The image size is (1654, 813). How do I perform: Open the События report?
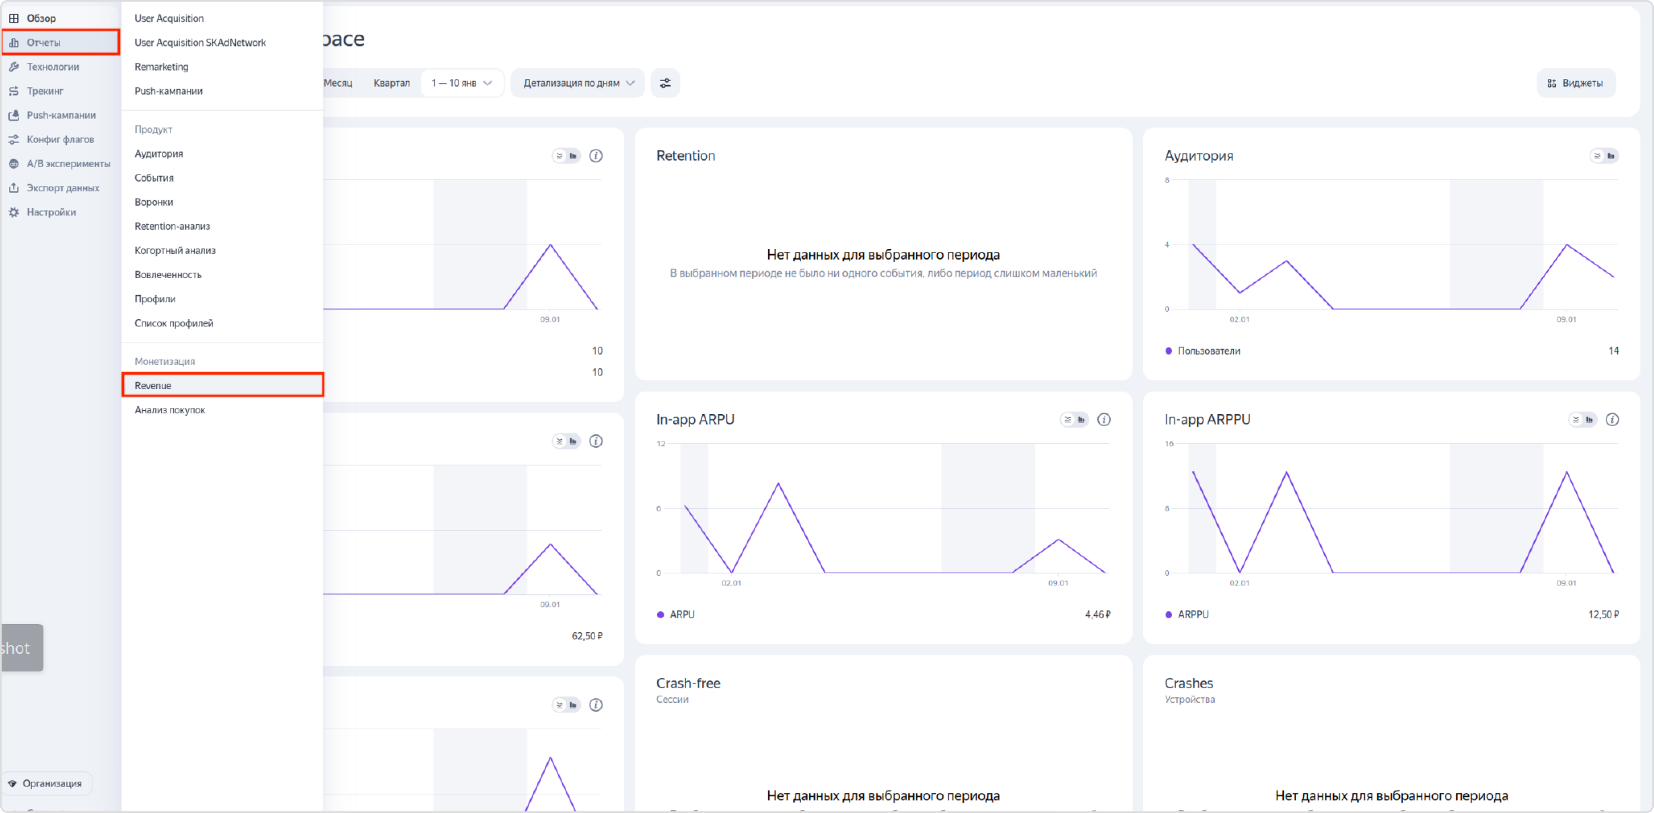pos(154,178)
